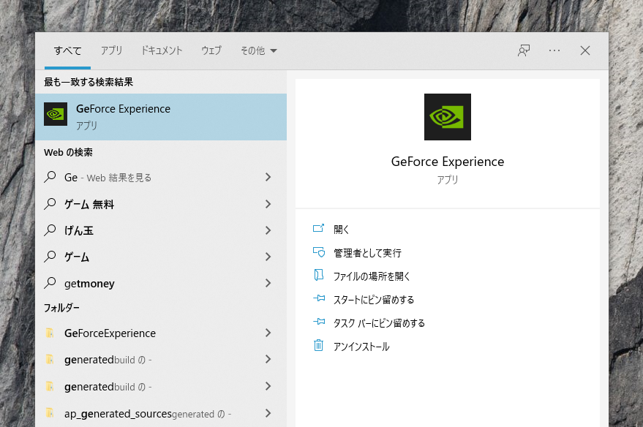
Task: Open the getmoney search suggestion
Action: (161, 283)
